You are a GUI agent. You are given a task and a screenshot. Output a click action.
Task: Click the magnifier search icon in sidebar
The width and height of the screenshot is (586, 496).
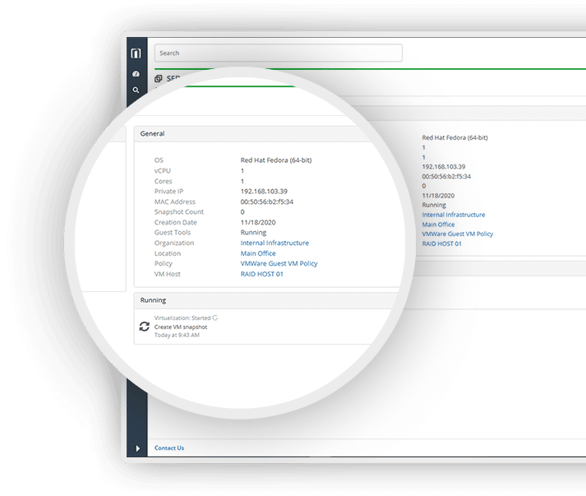pos(136,90)
